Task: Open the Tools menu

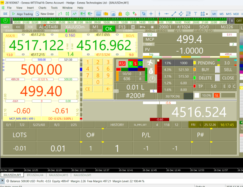Action: (x=54, y=8)
